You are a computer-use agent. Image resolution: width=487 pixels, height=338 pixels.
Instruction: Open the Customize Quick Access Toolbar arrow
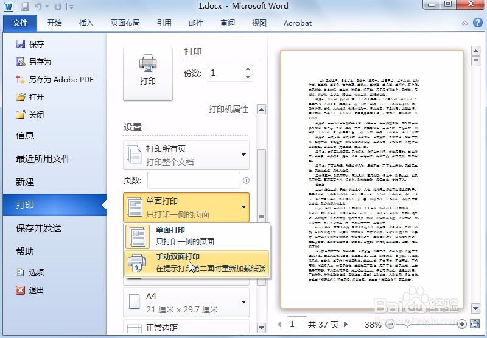coord(71,7)
